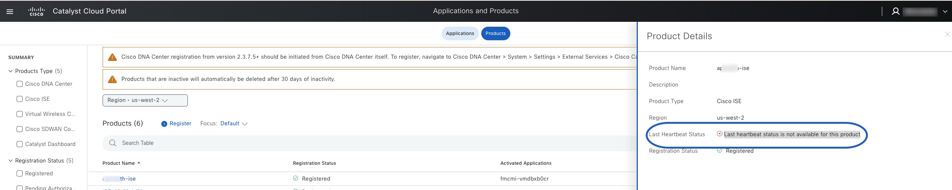Image resolution: width=952 pixels, height=190 pixels.
Task: Collapse the Registration Status filter group
Action: [11, 161]
